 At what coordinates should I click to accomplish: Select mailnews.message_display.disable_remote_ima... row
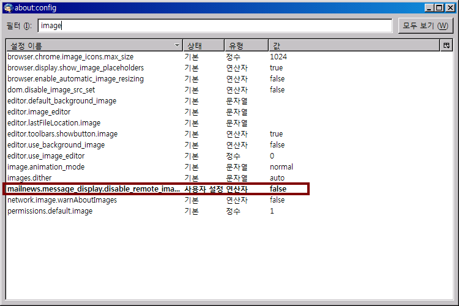(x=229, y=189)
